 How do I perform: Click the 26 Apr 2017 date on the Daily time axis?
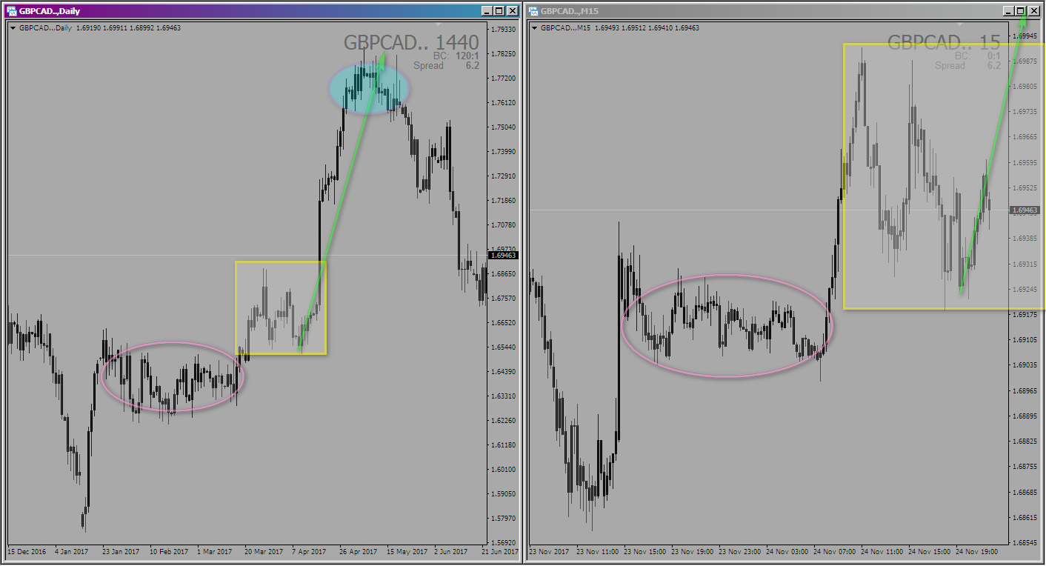tap(359, 552)
